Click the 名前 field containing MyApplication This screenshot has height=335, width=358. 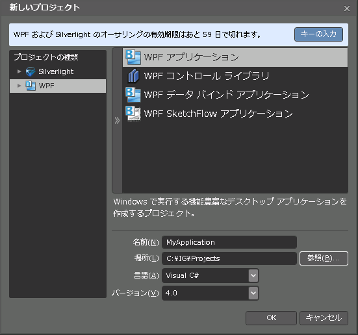coord(229,242)
